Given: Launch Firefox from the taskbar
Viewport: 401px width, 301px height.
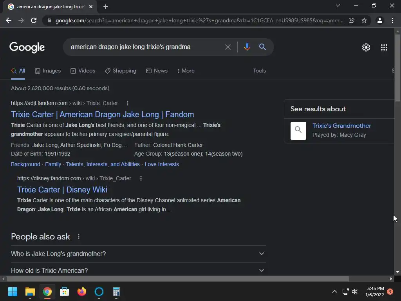Looking at the screenshot, I should click(x=81, y=292).
